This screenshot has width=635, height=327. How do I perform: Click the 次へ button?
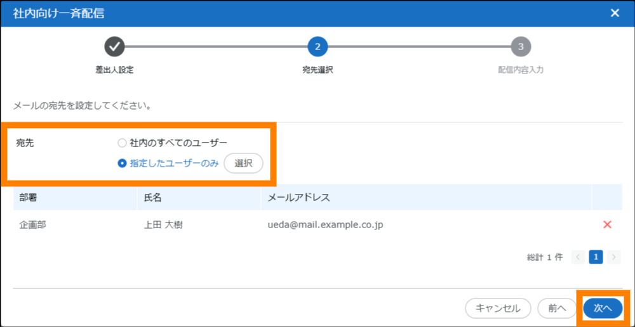pyautogui.click(x=602, y=308)
